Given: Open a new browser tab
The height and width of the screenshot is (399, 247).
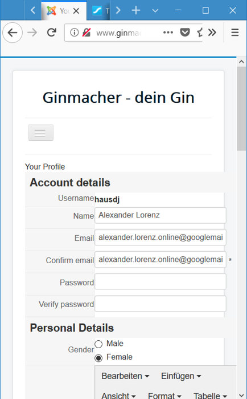Looking at the screenshot, I should pyautogui.click(x=136, y=10).
